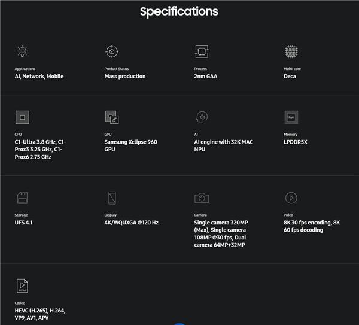Click the 'Mass production' status text
The width and height of the screenshot is (359, 325).
[x=124, y=77]
